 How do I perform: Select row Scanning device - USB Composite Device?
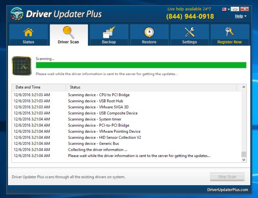[x=126, y=113]
